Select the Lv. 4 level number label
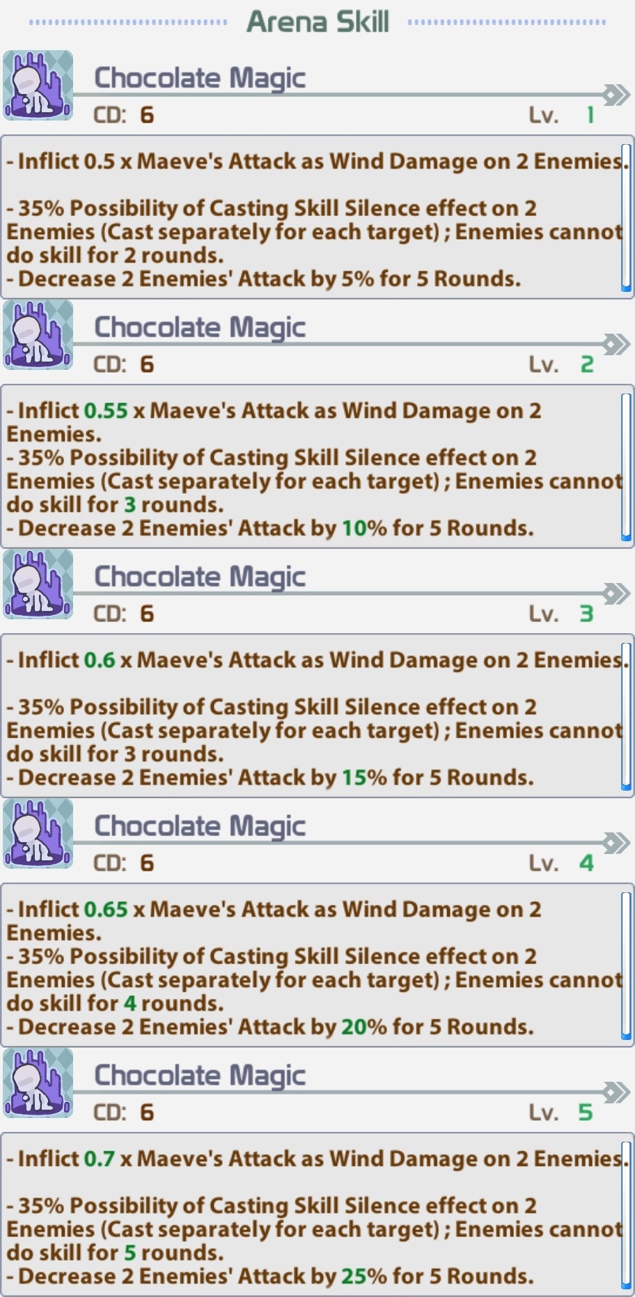The height and width of the screenshot is (1297, 635). [587, 863]
